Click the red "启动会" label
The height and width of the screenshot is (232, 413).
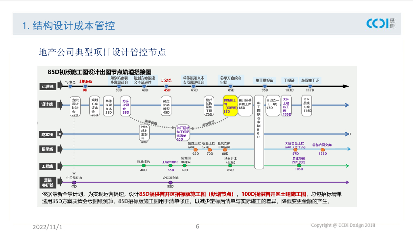tap(167, 80)
